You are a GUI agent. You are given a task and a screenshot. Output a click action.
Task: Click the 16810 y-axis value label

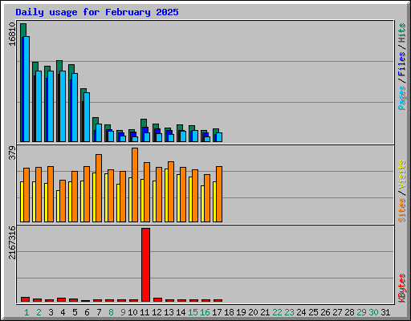(x=12, y=35)
